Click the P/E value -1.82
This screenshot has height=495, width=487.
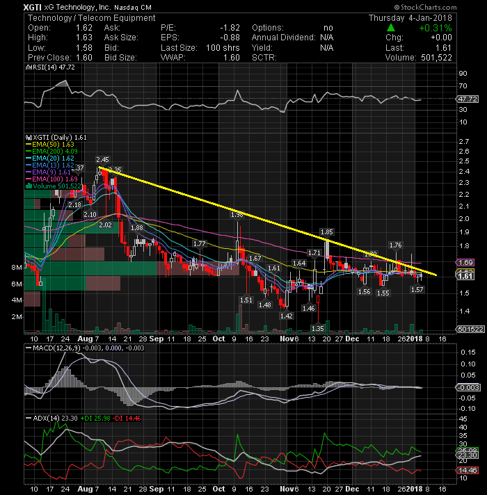pos(230,28)
